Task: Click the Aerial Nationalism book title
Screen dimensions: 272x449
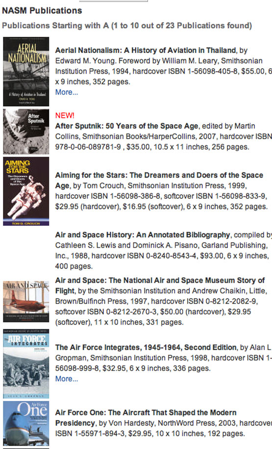Action: [x=146, y=51]
